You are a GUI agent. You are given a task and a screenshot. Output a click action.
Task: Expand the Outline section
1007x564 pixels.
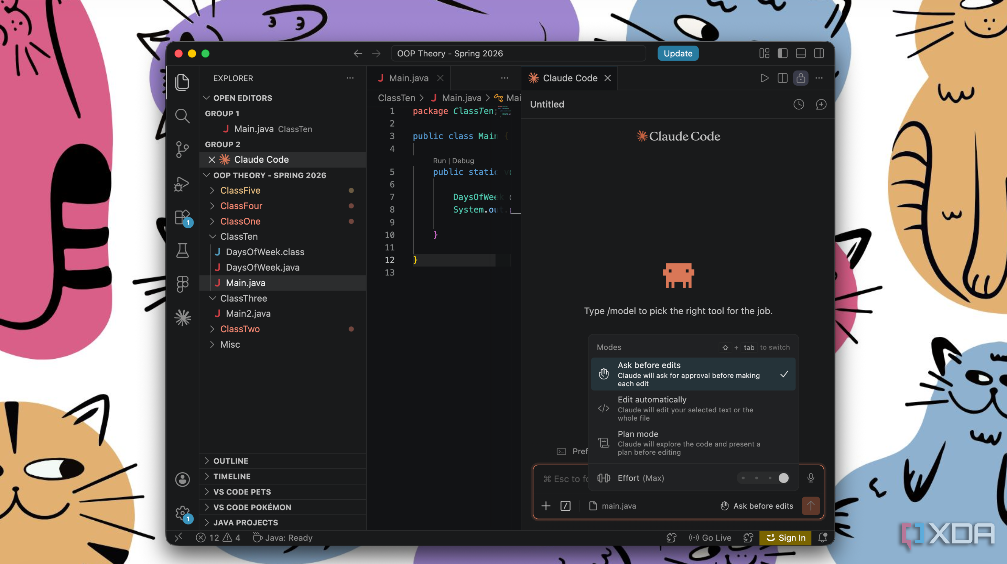pyautogui.click(x=283, y=461)
